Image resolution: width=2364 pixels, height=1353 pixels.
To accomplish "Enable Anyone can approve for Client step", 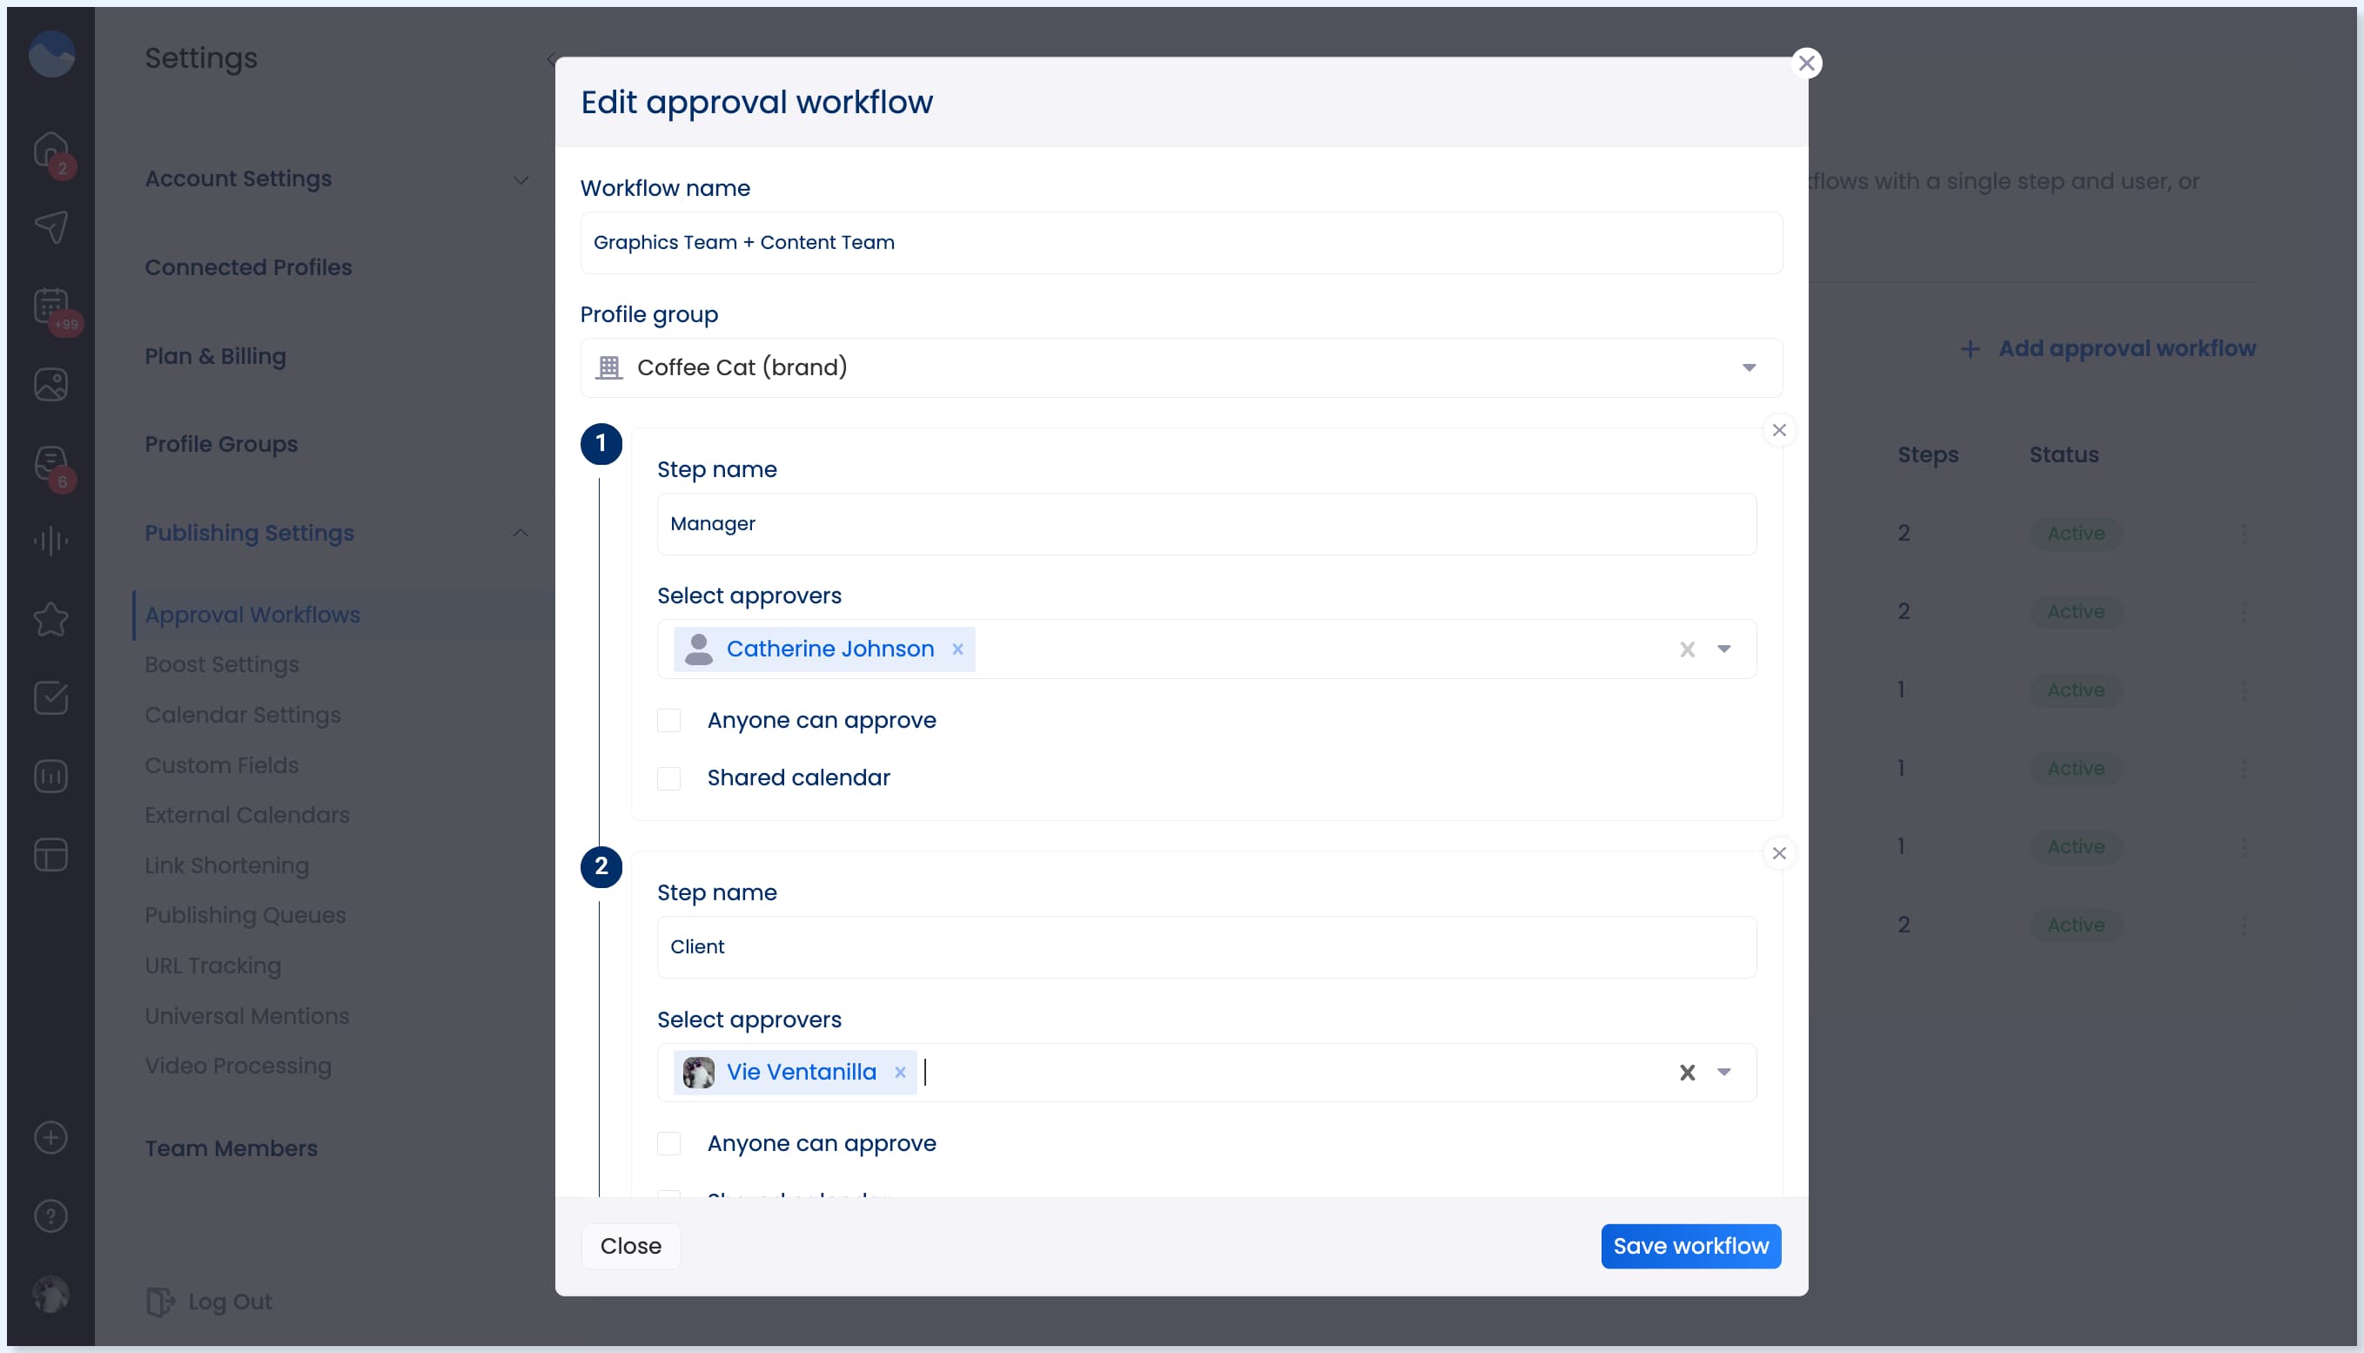I will tap(668, 1143).
